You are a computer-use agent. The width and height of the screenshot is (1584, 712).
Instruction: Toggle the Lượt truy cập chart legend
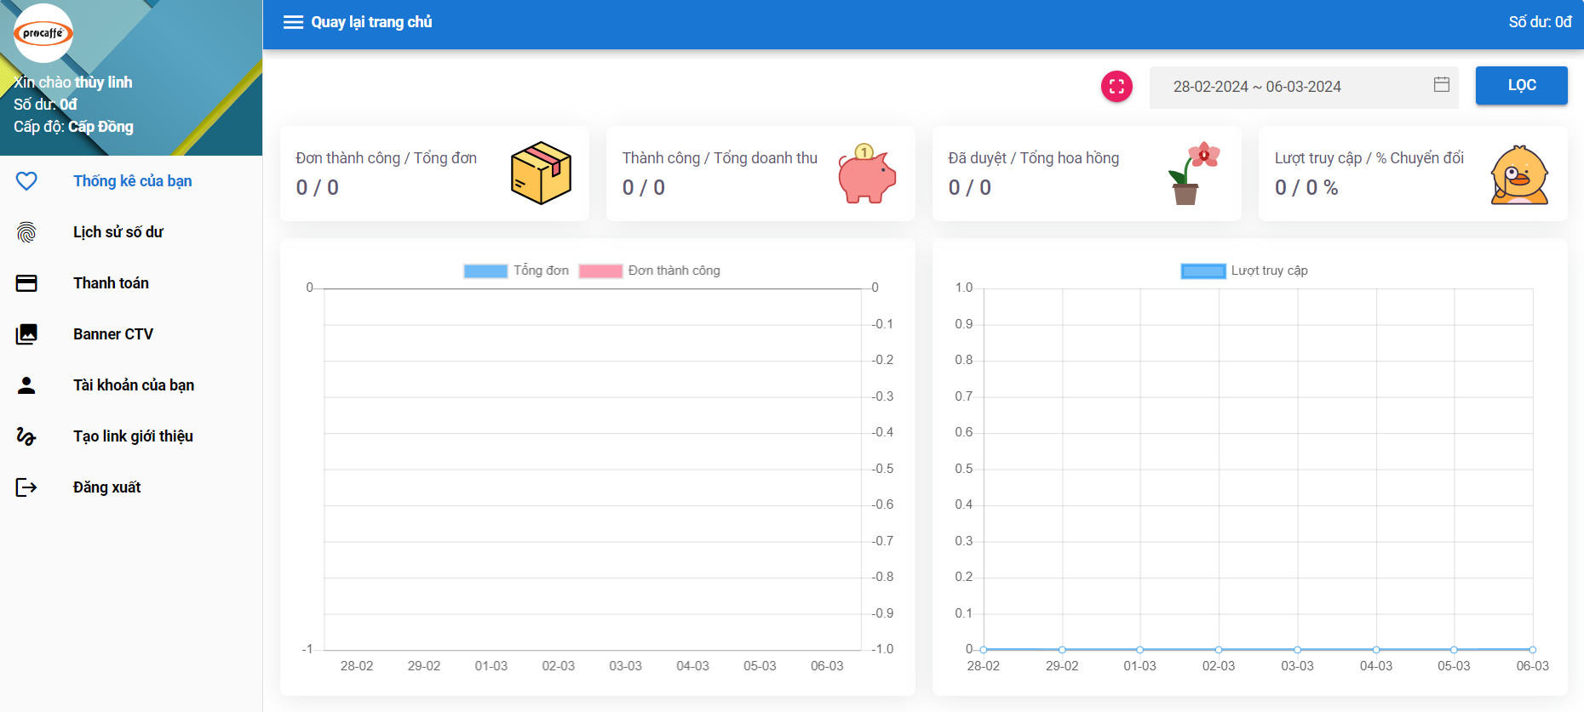pyautogui.click(x=1244, y=271)
